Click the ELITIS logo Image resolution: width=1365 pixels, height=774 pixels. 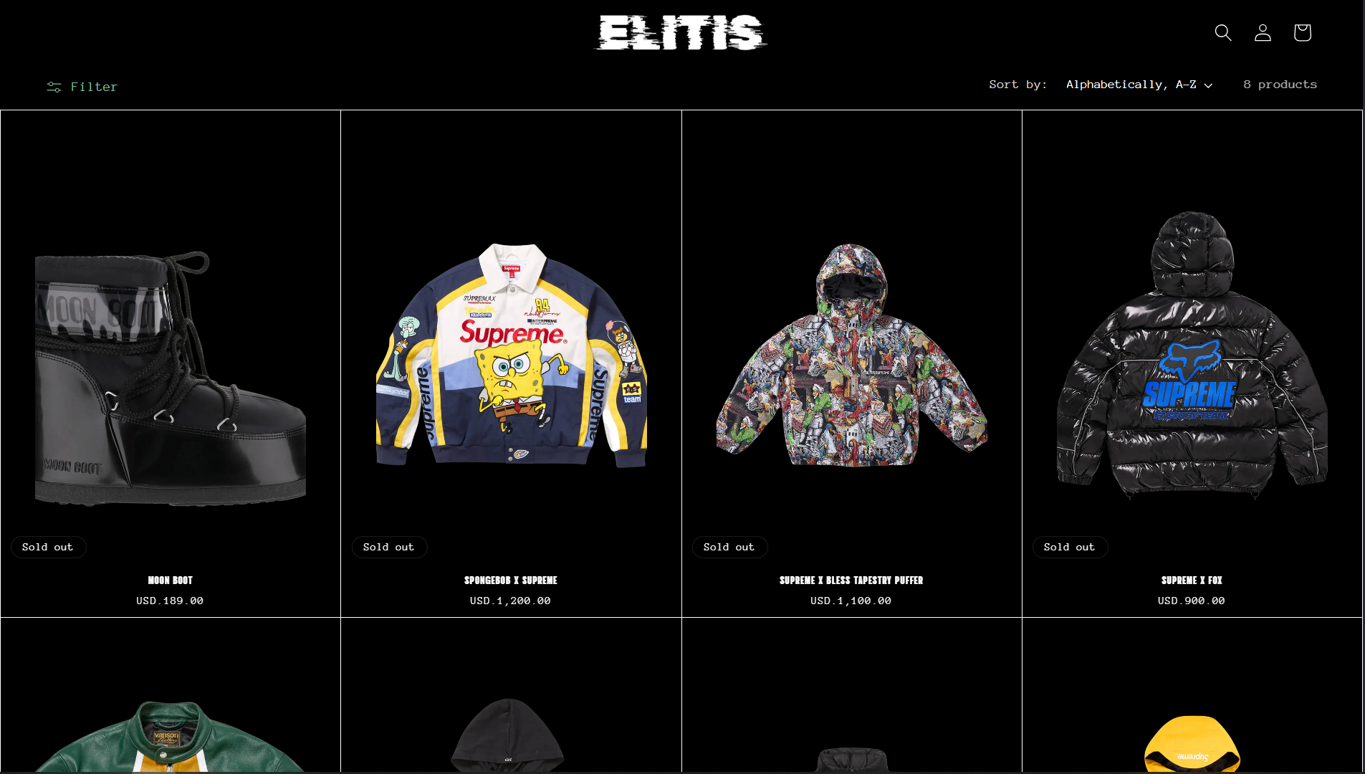(x=681, y=32)
